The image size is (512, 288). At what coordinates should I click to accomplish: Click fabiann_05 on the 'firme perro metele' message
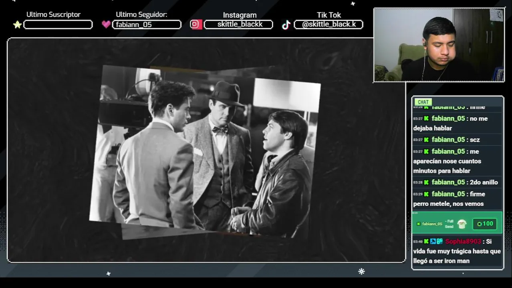[x=448, y=194]
